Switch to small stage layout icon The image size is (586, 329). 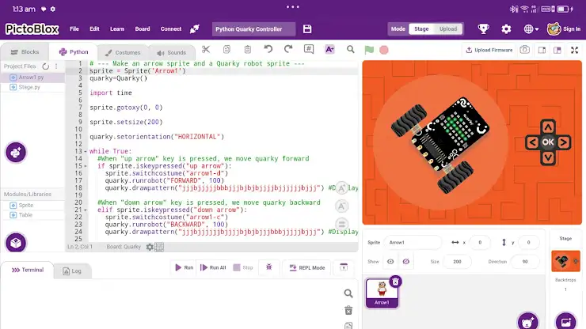tap(542, 50)
